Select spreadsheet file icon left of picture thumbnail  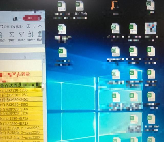click(x=133, y=28)
